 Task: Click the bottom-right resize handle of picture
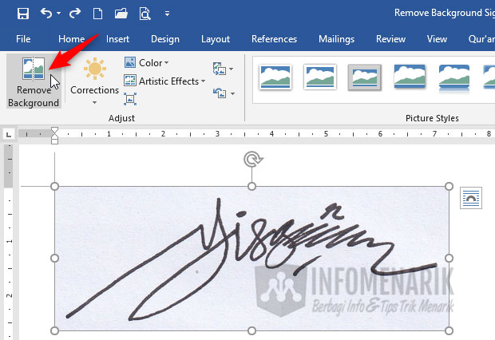coord(449,330)
